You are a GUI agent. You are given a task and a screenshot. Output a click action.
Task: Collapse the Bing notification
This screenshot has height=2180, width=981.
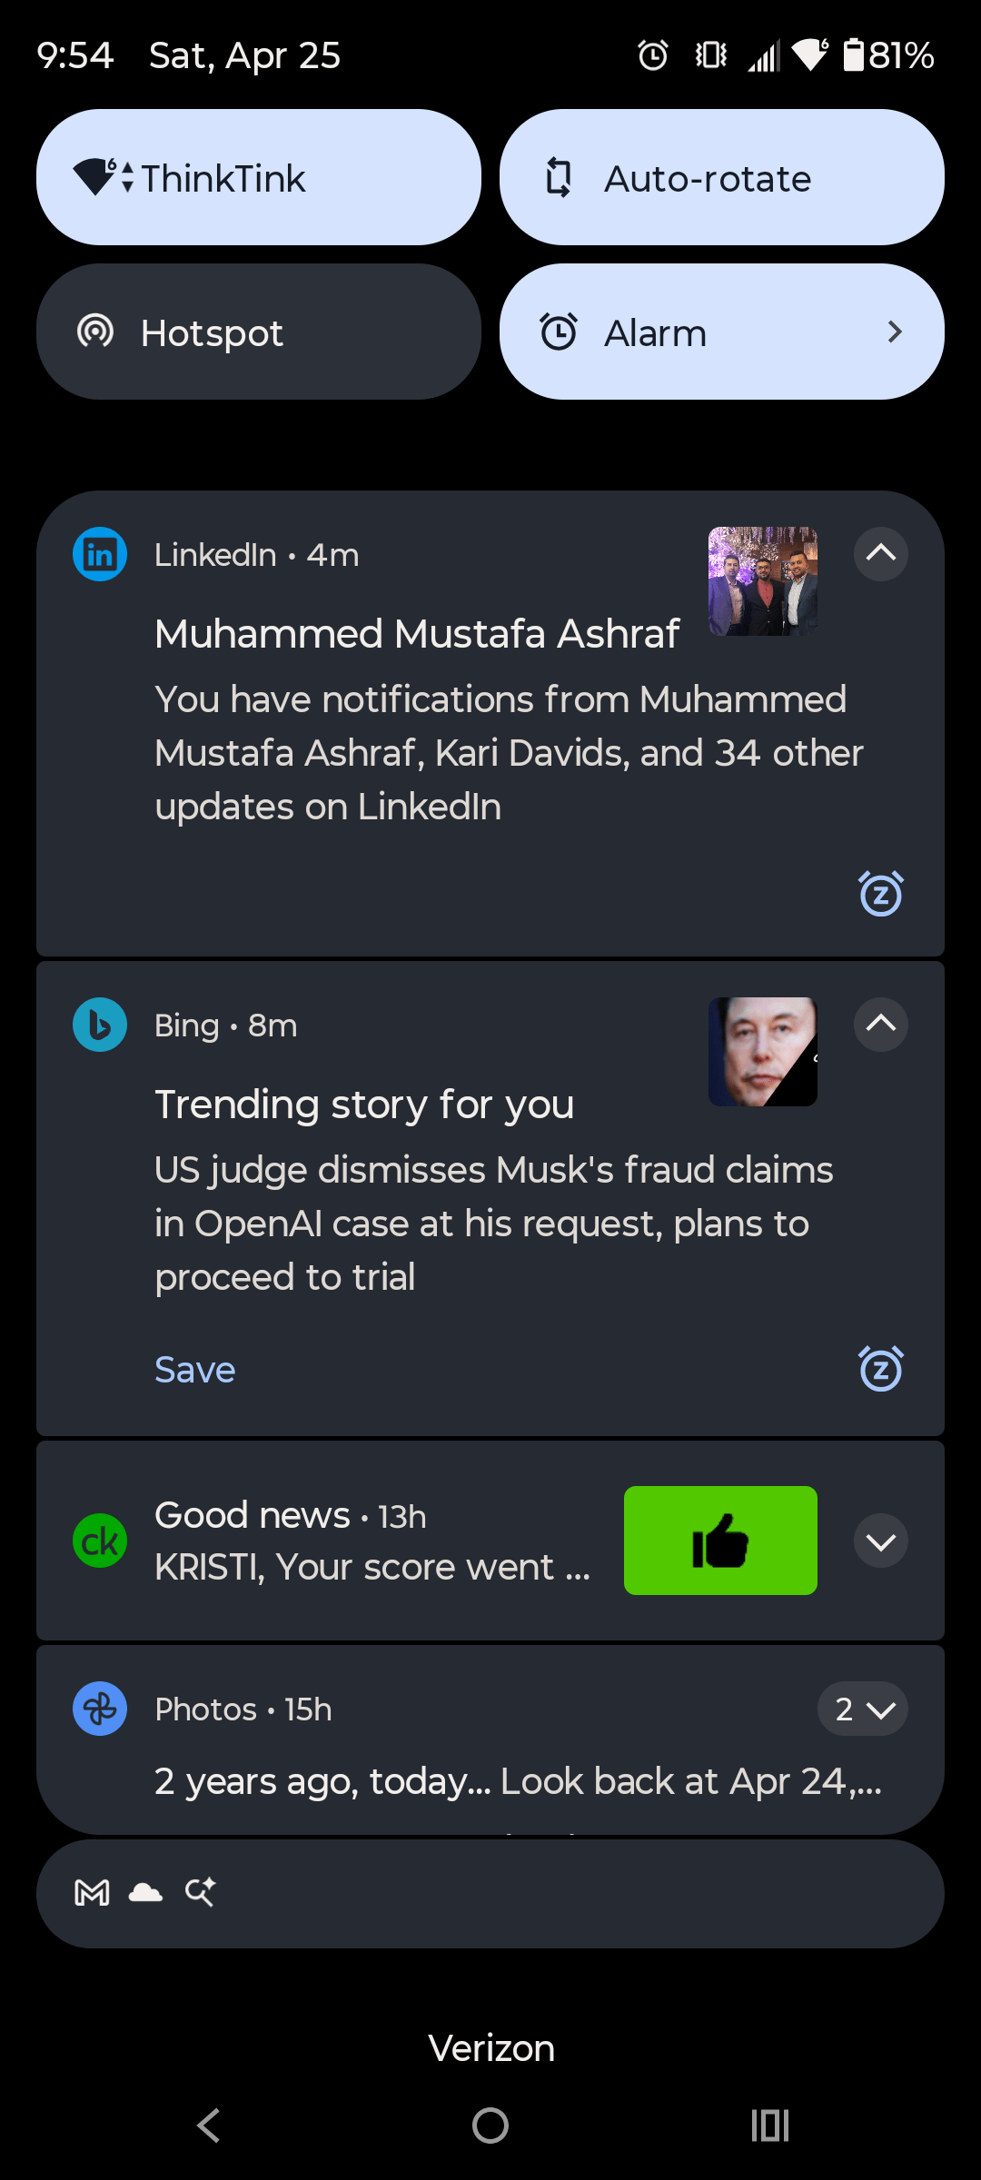(880, 1024)
